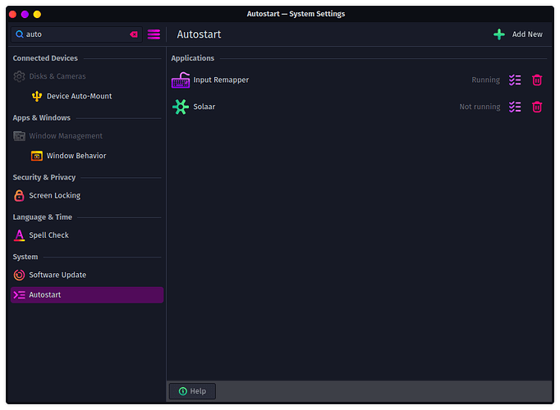Click the Device Auto-Mount USB icon

pyautogui.click(x=37, y=96)
